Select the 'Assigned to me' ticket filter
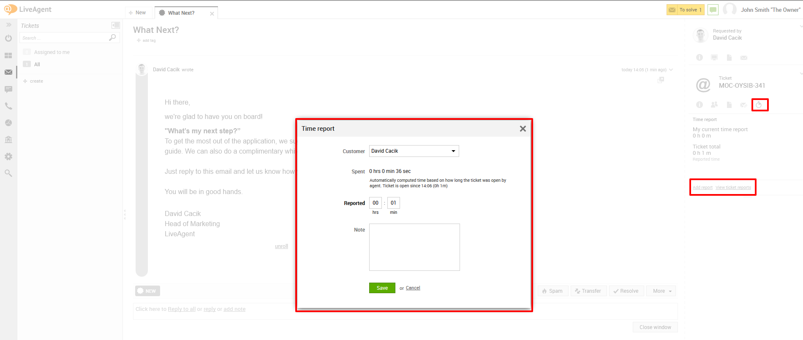 coord(52,52)
